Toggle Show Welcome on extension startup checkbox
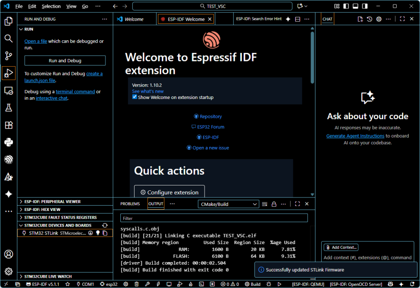This screenshot has width=420, height=288. pos(135,97)
